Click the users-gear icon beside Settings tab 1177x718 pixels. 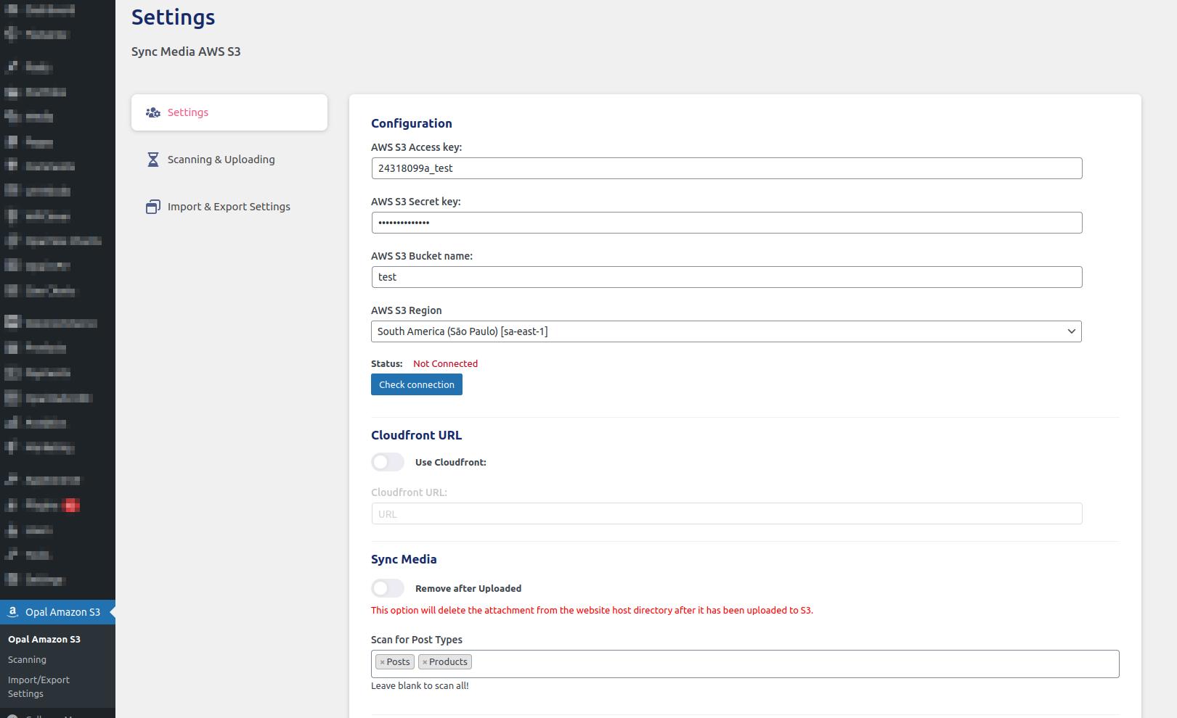point(152,112)
